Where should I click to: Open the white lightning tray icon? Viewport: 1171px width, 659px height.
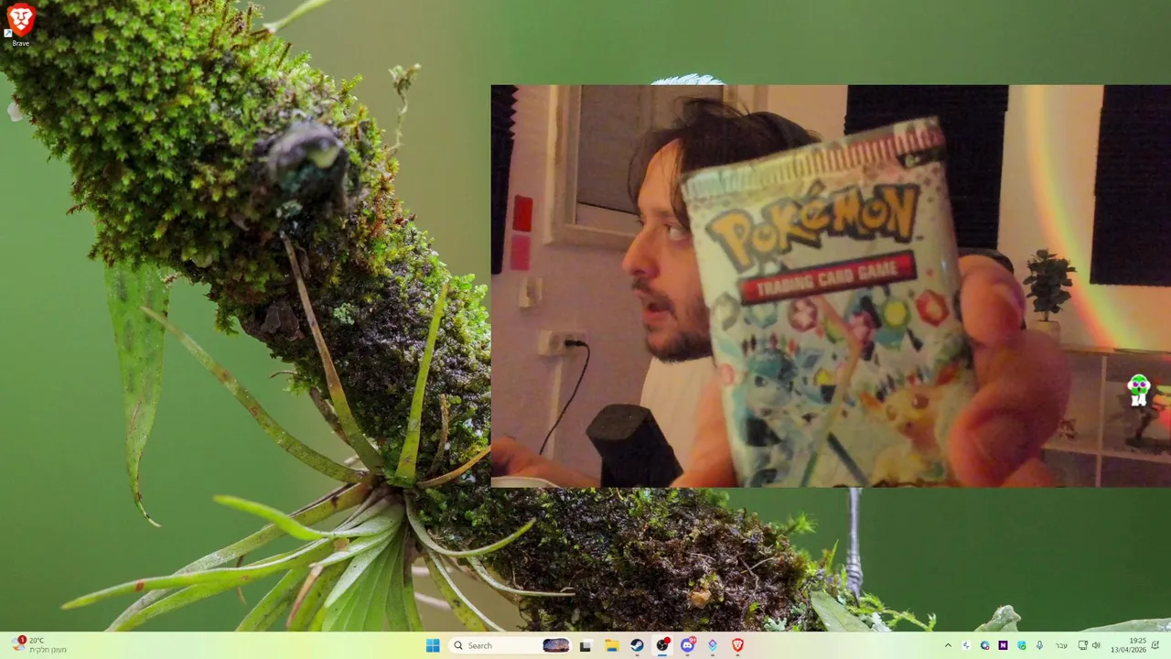966,645
